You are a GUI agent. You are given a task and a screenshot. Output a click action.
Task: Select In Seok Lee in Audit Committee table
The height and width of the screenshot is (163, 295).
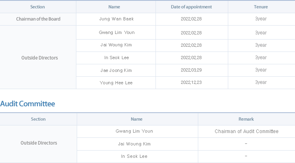[x=134, y=157]
